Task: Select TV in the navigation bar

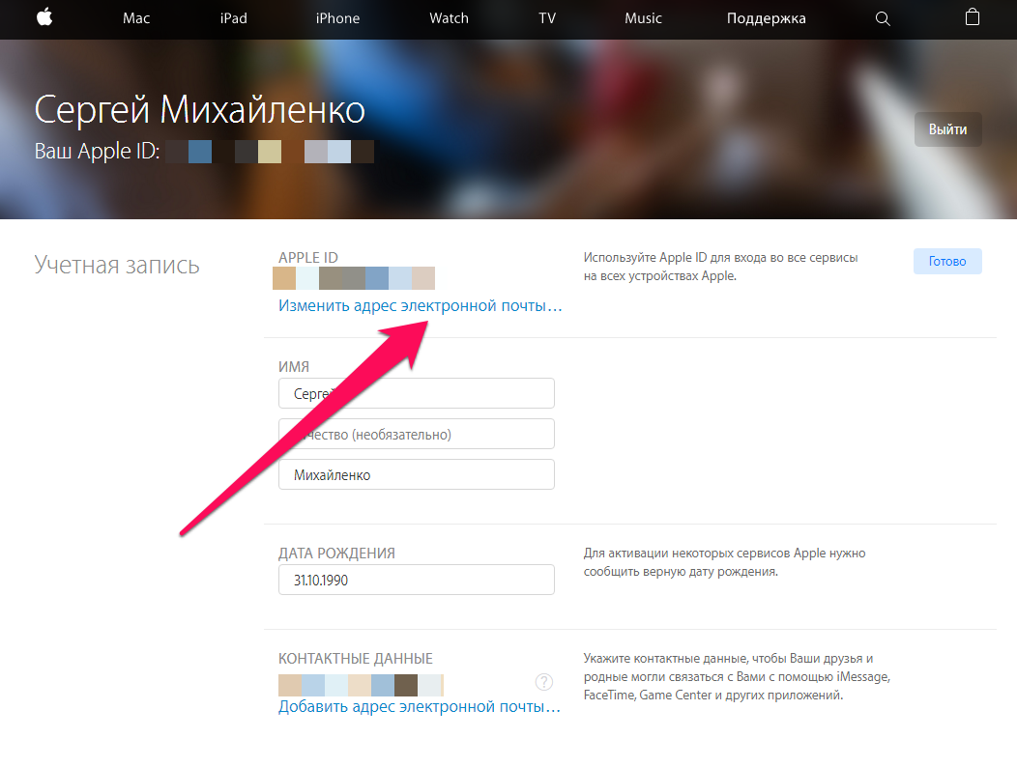Action: (x=547, y=18)
